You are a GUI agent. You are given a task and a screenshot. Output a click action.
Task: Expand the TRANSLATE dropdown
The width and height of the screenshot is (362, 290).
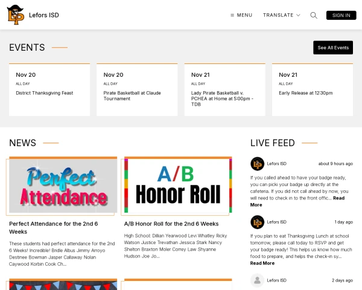pos(281,15)
